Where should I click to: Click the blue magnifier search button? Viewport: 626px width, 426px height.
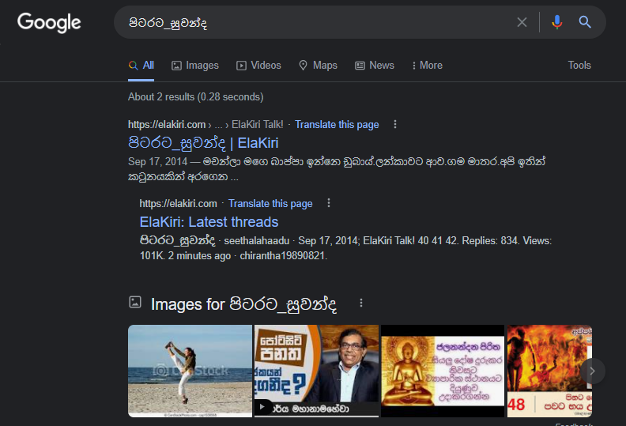(x=585, y=22)
